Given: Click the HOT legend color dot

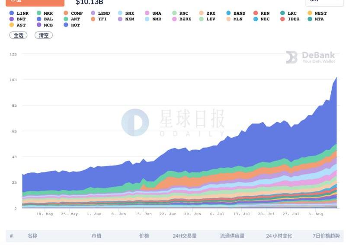Looking at the screenshot, I should 66,25.
